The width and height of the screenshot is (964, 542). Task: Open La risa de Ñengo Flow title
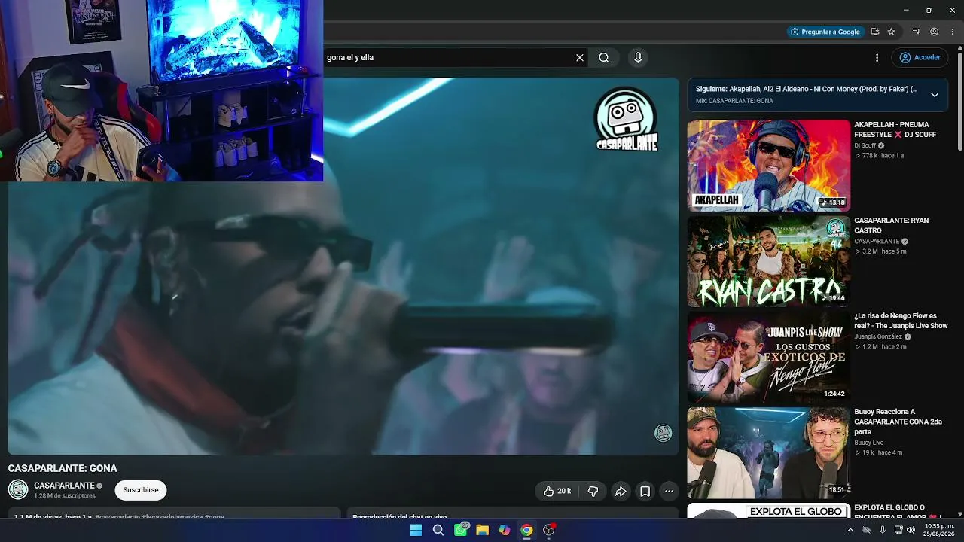coord(901,321)
